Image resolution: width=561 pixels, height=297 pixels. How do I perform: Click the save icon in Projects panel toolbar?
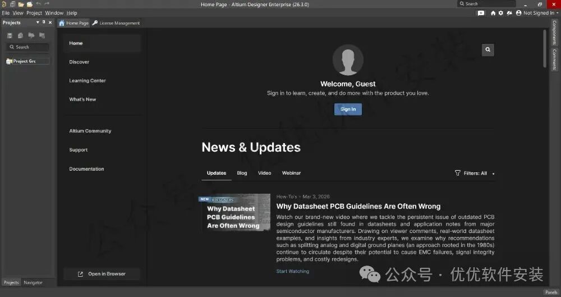pyautogui.click(x=10, y=35)
